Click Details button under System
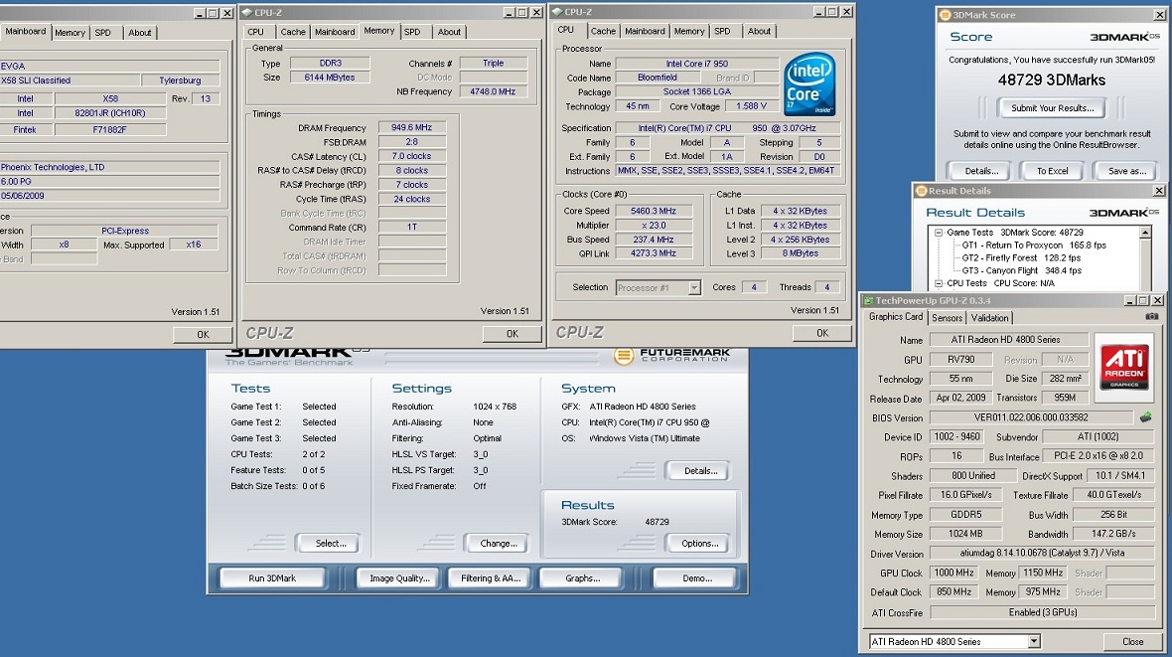1172x657 pixels. [700, 471]
